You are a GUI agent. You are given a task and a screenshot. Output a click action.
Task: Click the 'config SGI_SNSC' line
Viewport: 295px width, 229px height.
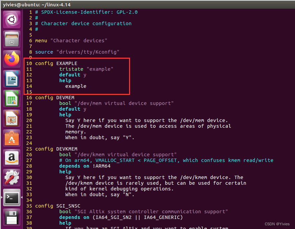pos(58,206)
